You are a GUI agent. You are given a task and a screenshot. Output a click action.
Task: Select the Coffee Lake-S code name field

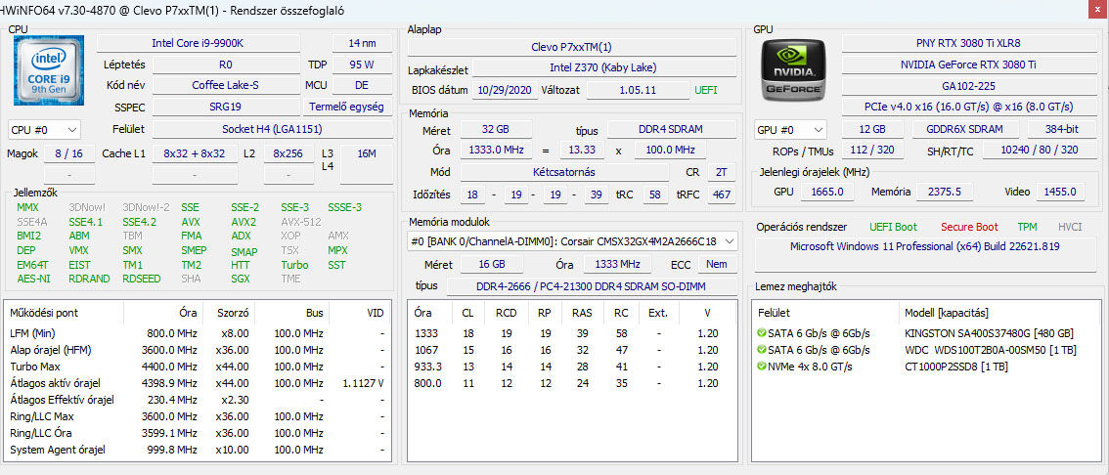point(226,86)
